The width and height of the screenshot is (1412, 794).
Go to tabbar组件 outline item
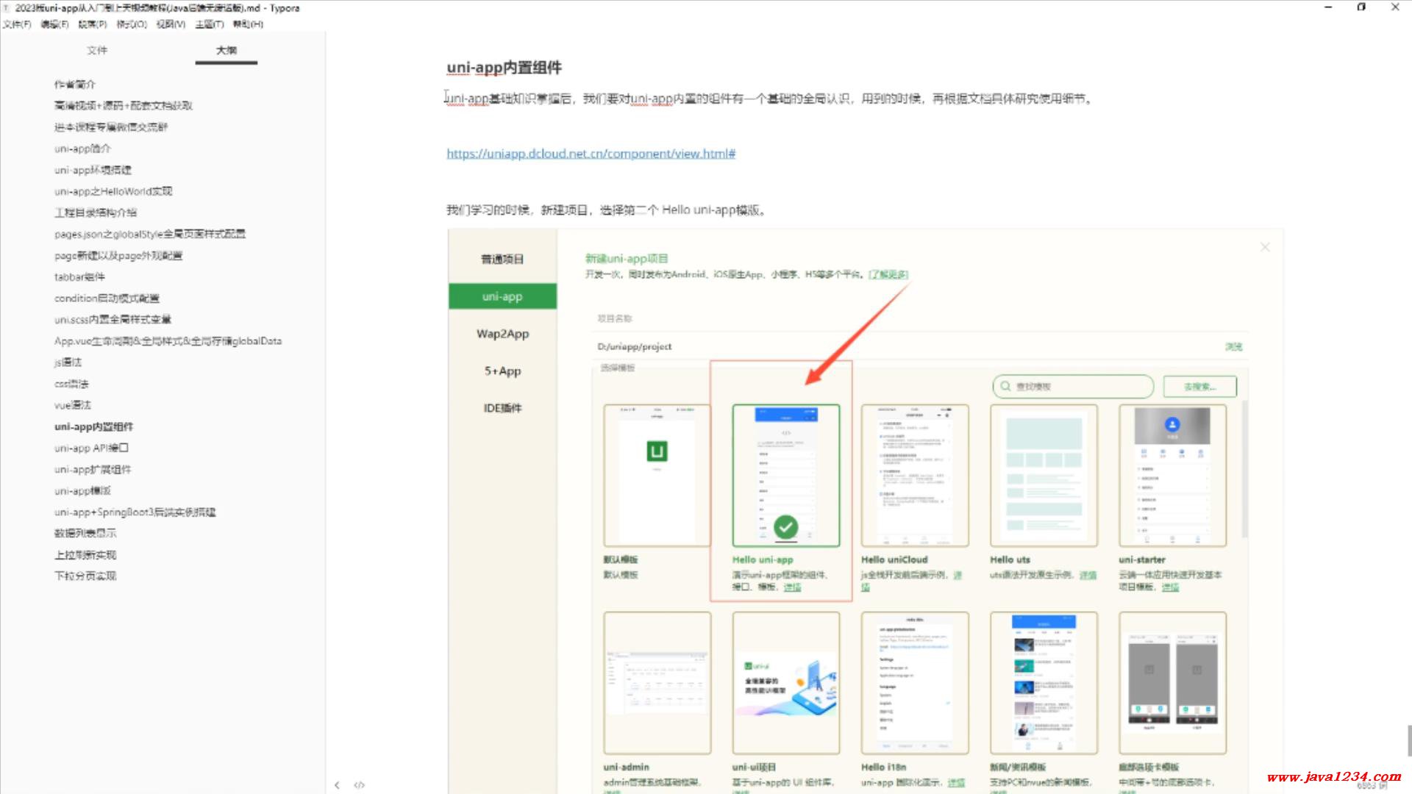click(x=79, y=277)
